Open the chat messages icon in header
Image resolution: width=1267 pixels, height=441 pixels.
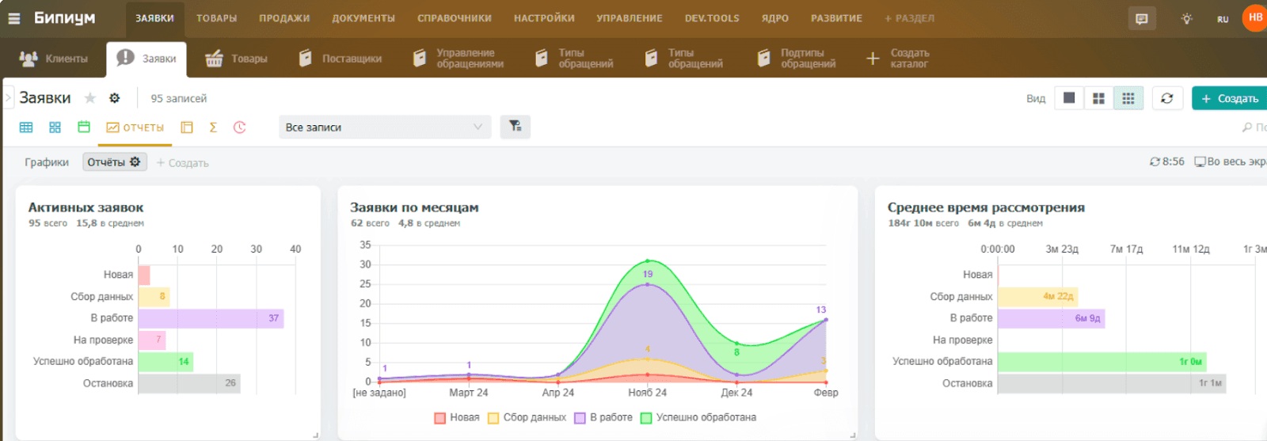[1141, 19]
